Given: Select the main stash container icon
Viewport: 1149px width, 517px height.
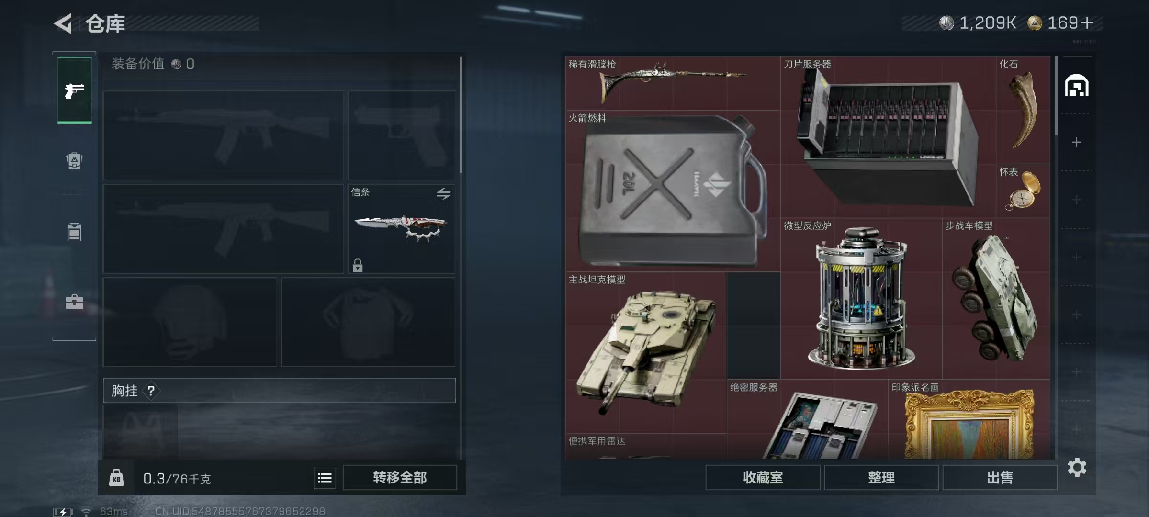Looking at the screenshot, I should pos(1077,86).
